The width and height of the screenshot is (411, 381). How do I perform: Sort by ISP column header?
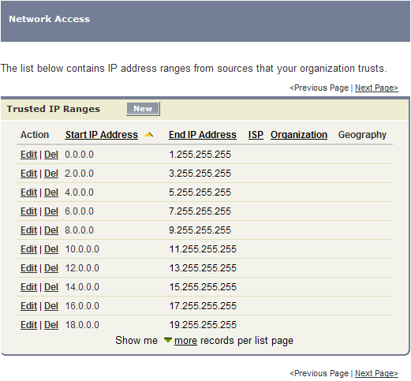256,135
